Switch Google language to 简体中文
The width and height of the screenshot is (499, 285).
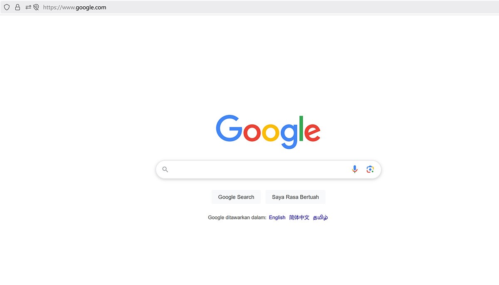click(x=299, y=217)
